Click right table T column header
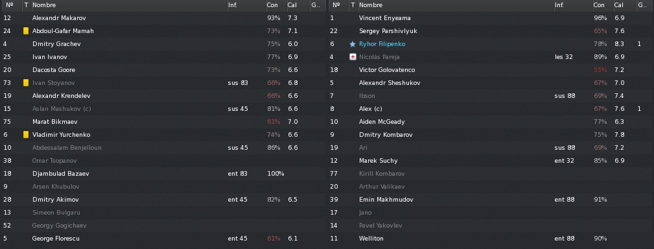 click(353, 5)
